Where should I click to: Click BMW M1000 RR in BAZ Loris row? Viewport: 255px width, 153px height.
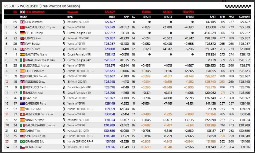point(77,98)
